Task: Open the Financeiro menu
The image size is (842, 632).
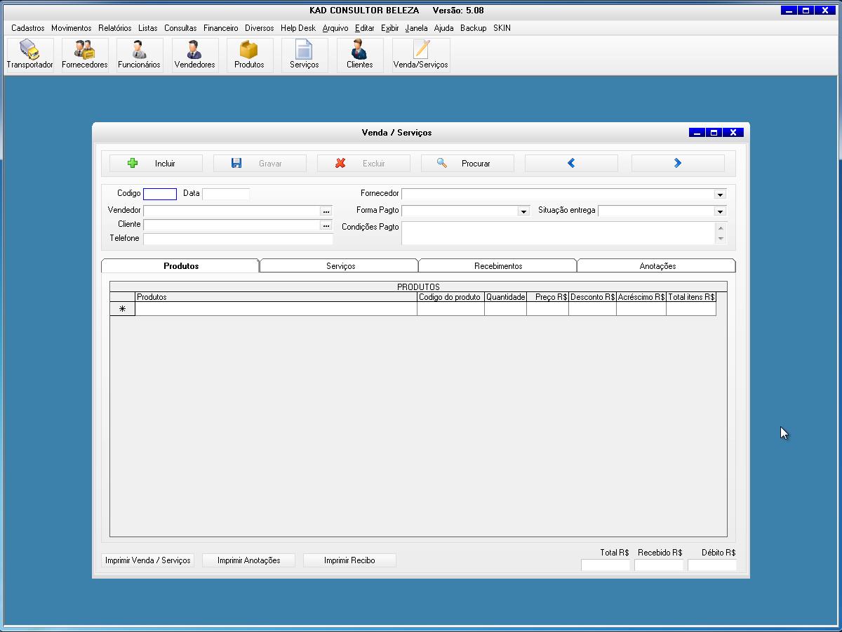Action: click(220, 28)
